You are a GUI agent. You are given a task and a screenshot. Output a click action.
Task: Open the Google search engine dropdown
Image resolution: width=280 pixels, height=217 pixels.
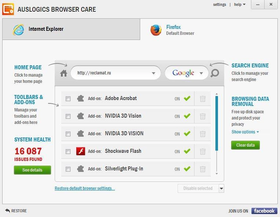(201, 73)
